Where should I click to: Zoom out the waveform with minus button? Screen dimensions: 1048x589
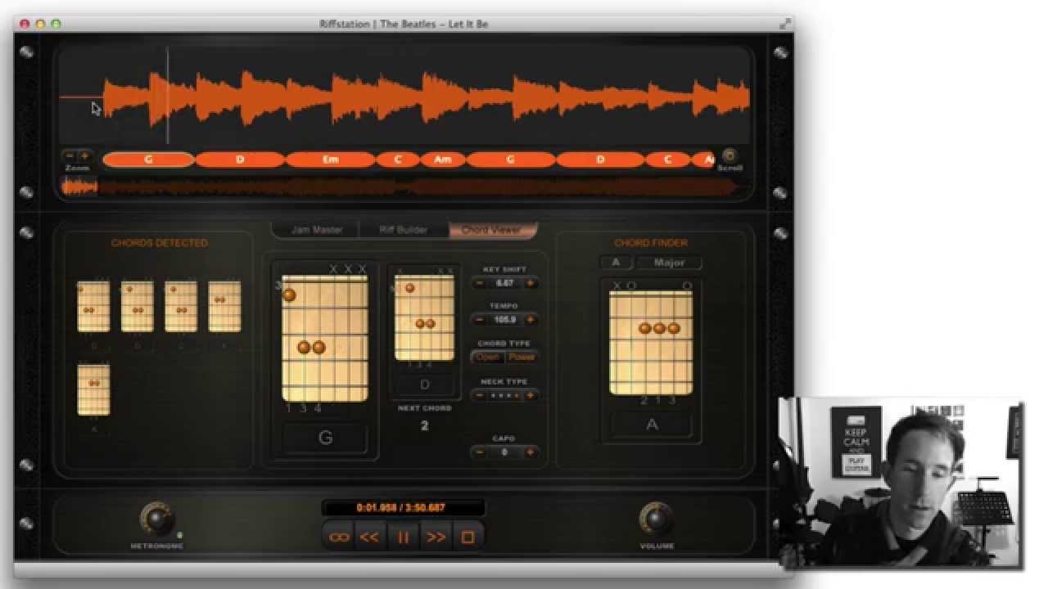pyautogui.click(x=70, y=155)
